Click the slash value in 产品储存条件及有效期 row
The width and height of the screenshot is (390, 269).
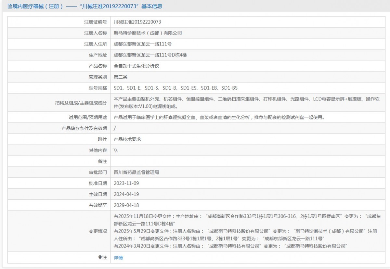coord(115,128)
